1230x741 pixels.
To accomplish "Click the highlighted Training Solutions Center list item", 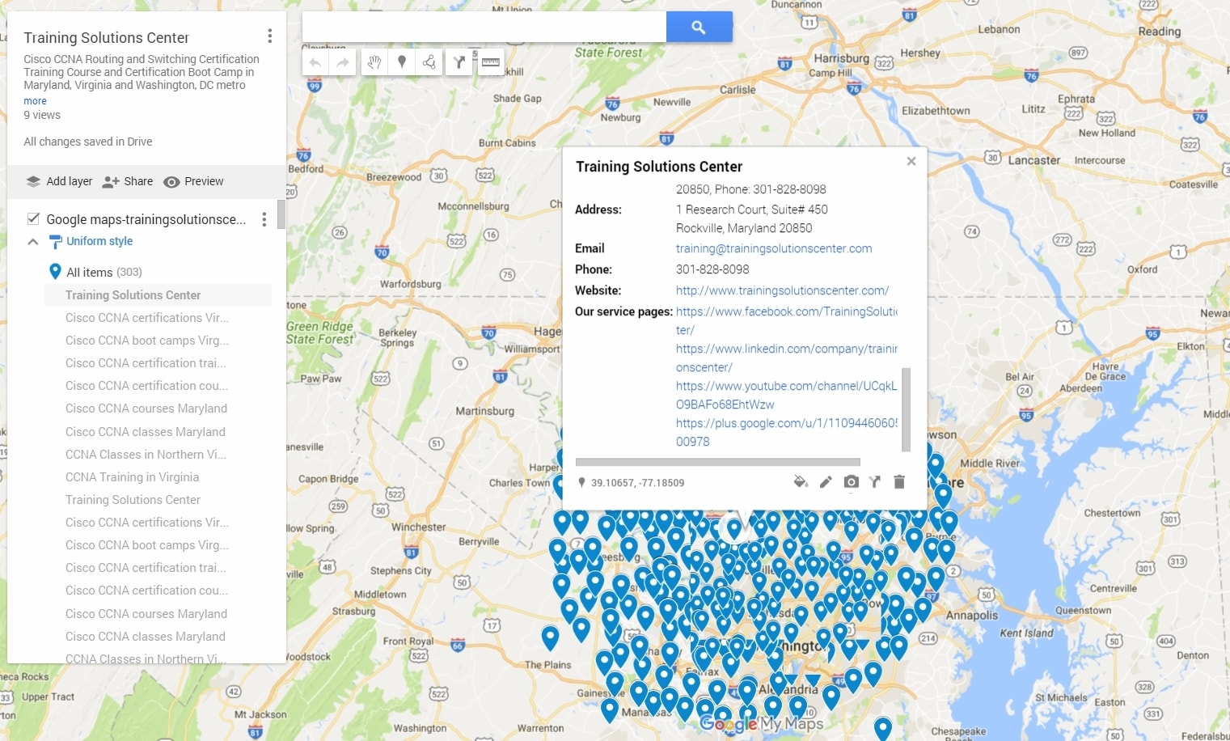I will coord(158,294).
